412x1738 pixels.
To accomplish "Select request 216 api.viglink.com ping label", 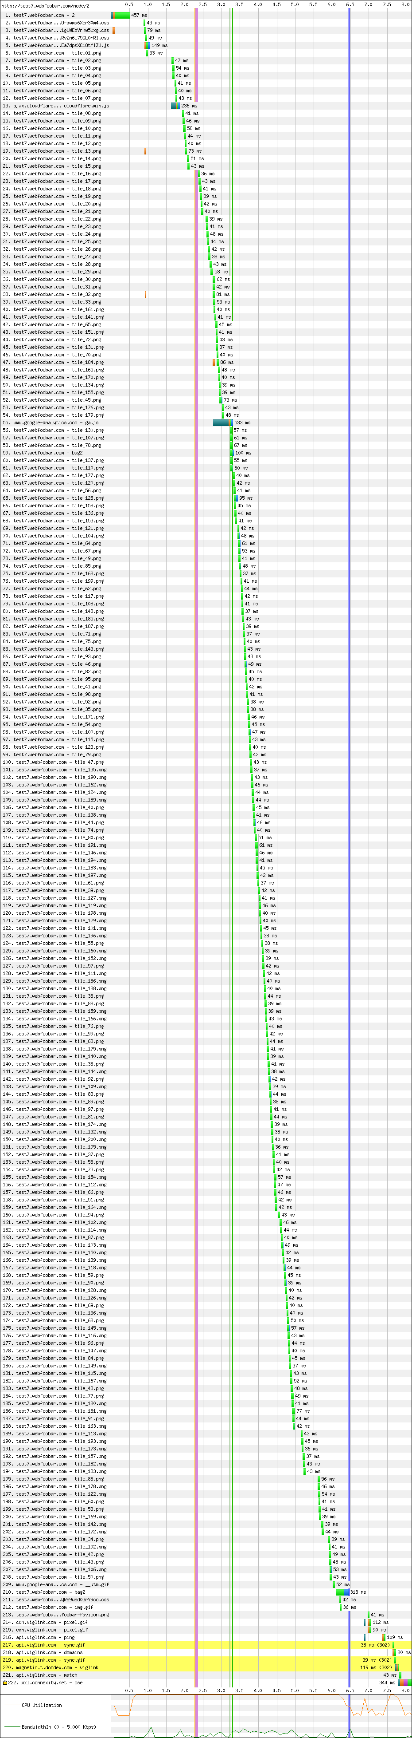I will [45, 1637].
